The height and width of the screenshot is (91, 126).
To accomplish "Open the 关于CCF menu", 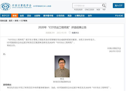I will pos(6,16).
